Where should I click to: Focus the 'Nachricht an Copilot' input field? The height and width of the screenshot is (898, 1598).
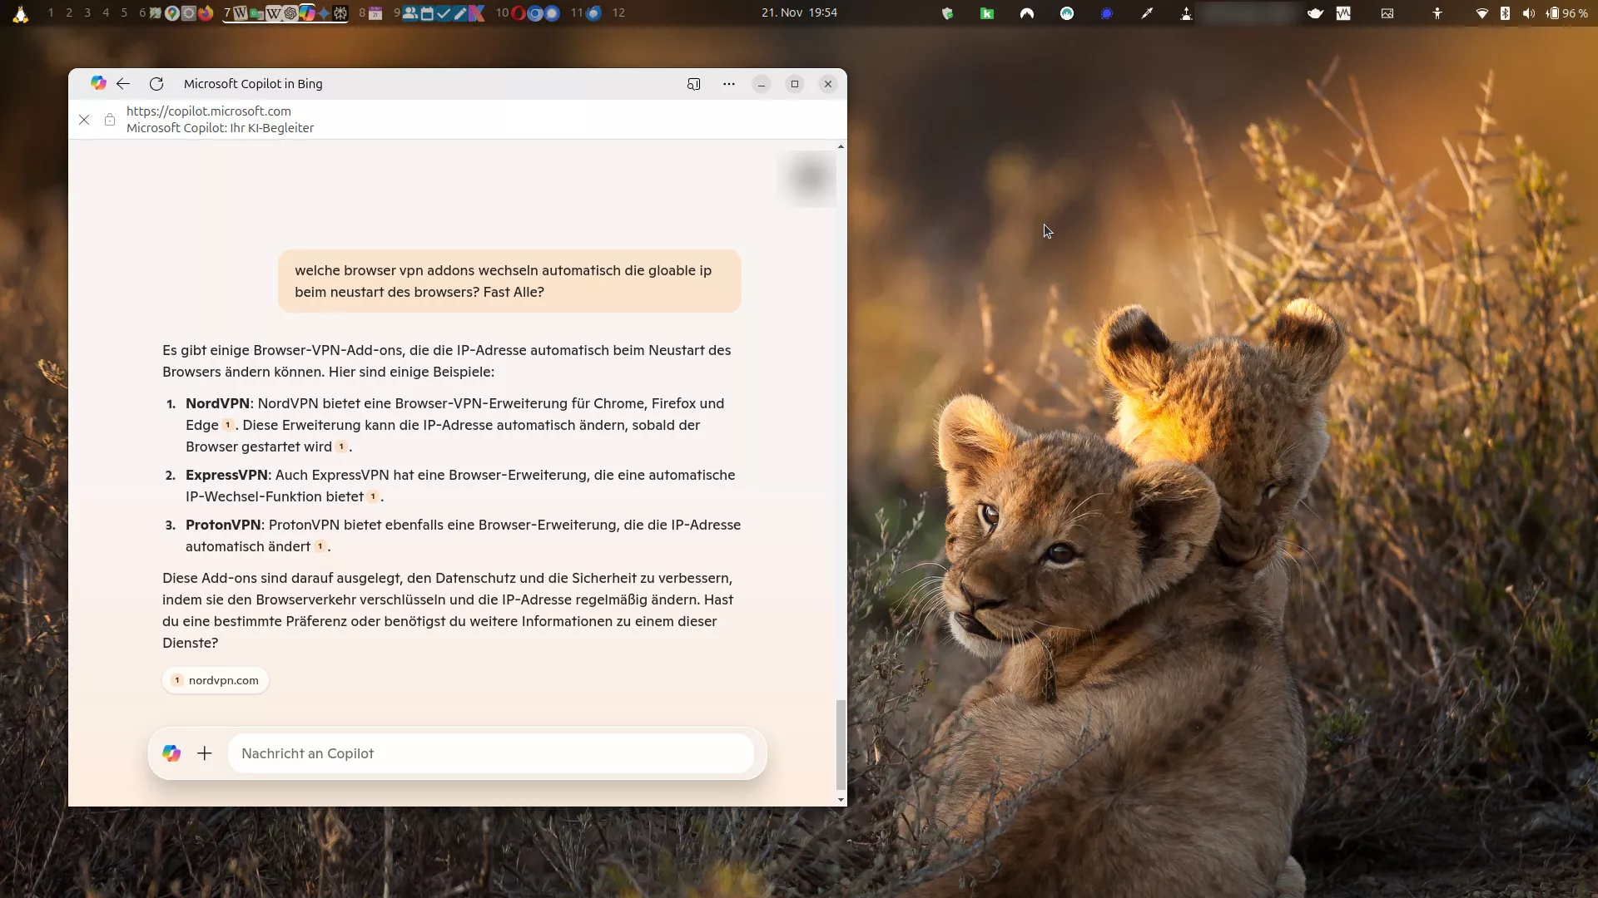[x=491, y=753]
